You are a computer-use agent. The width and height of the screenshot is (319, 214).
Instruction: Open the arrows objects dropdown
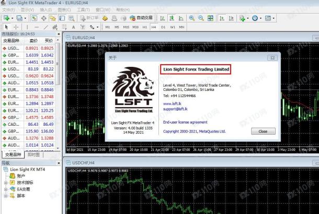[x=97, y=27]
